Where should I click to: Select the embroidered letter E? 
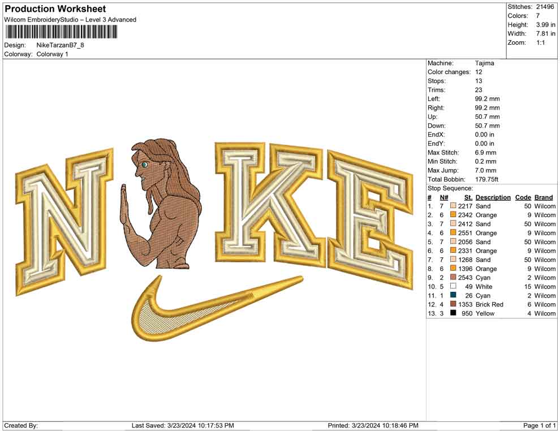point(371,219)
